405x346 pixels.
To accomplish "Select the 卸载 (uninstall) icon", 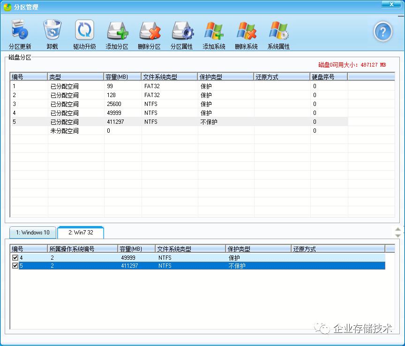I will click(52, 30).
